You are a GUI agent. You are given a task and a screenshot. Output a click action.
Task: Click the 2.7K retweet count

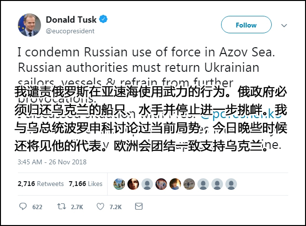pos(77,207)
